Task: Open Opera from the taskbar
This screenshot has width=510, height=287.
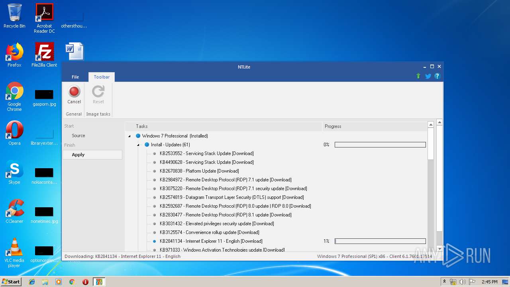Action: [85, 282]
